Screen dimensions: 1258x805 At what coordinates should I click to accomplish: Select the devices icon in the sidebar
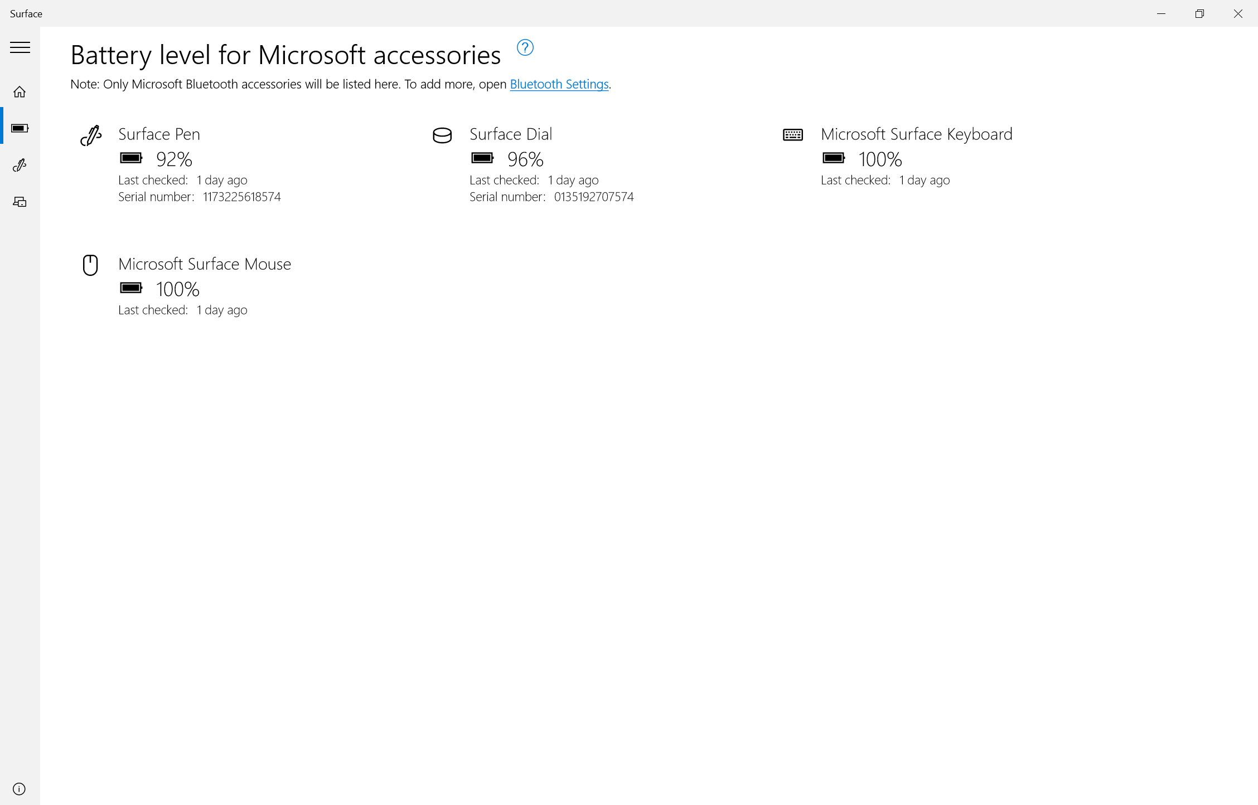click(20, 202)
